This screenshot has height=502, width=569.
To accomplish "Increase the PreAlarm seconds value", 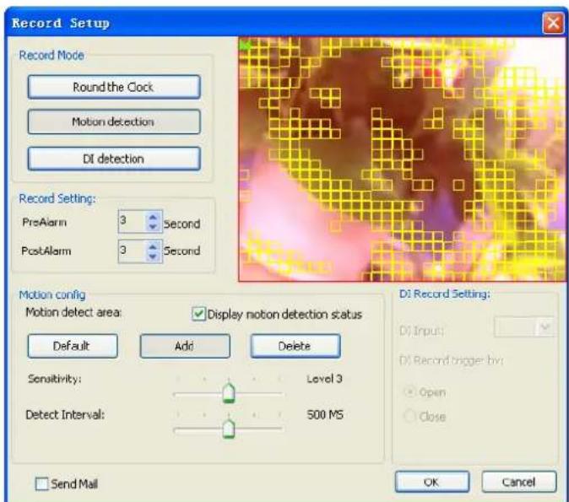I will (x=153, y=218).
